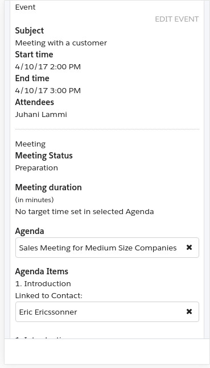Select the 'Meeting with a customer' subject text
Image resolution: width=210 pixels, height=368 pixels.
pos(61,43)
